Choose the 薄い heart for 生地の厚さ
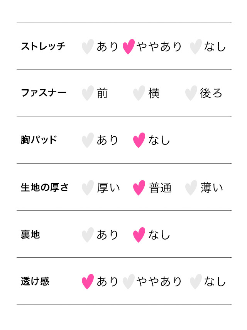This screenshot has height=330, width=247. [191, 188]
